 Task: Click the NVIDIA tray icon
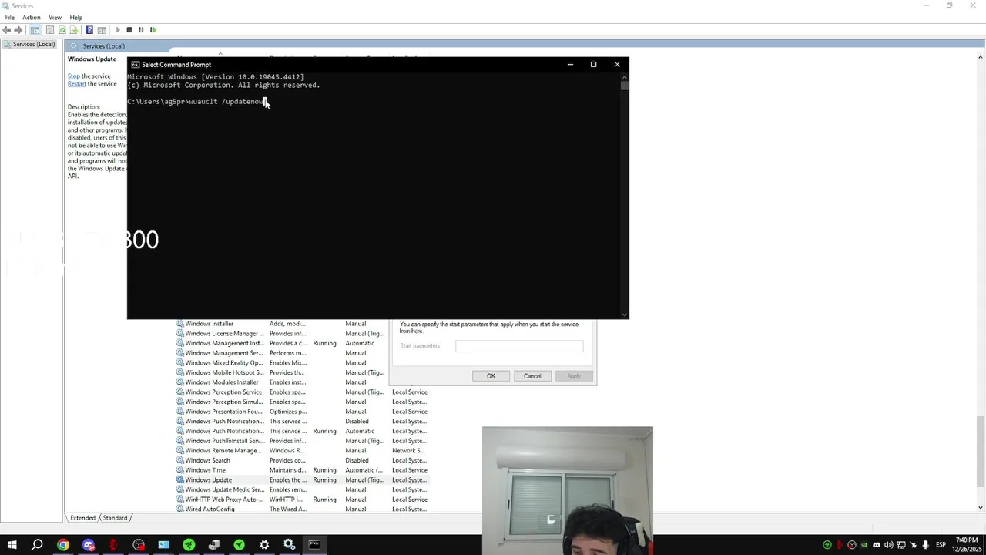coord(864,545)
